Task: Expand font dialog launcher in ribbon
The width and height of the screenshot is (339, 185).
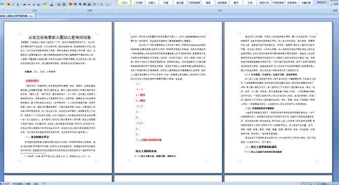Action: (65, 11)
